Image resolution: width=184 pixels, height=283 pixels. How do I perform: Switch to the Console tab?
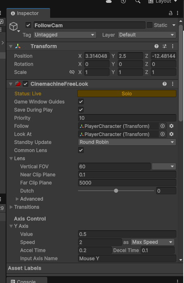(x=27, y=281)
